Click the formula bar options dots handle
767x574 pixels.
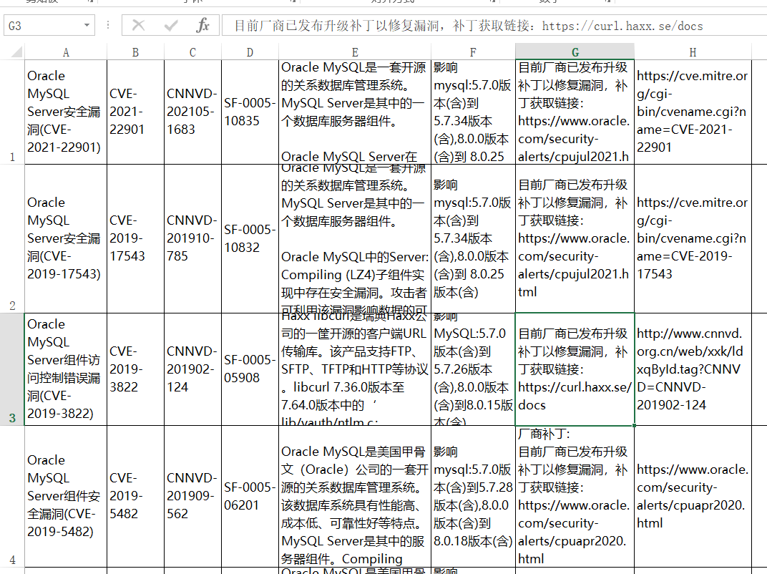[x=108, y=25]
